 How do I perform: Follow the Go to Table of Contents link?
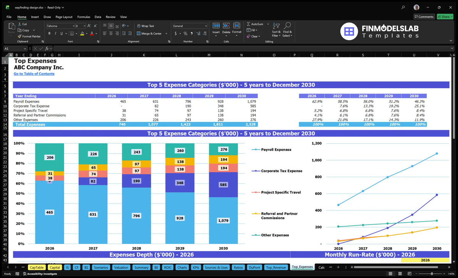(x=34, y=74)
